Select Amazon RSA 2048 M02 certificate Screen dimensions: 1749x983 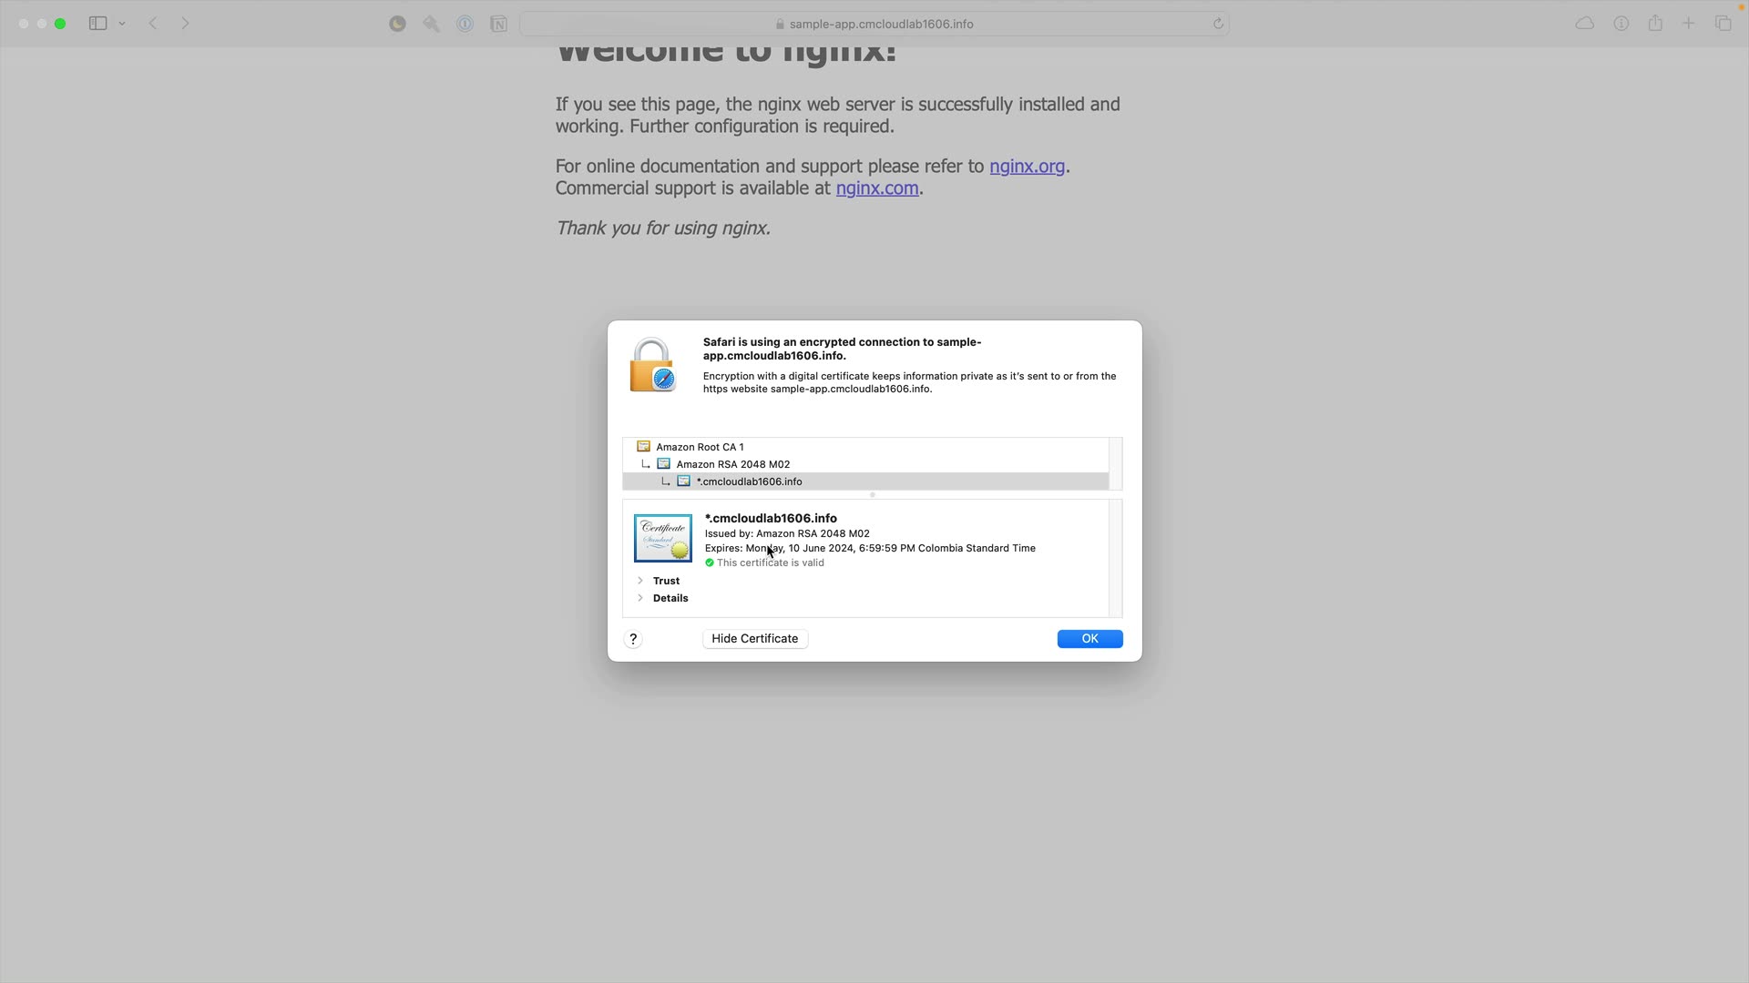coord(732,464)
